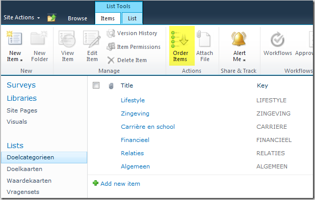
Task: Open the Relaties list item
Action: (132, 153)
